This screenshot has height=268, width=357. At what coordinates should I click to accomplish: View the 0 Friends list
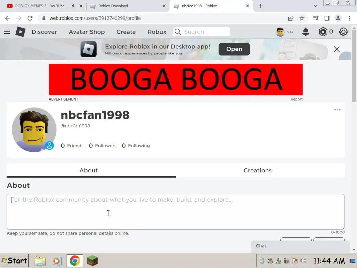click(x=72, y=146)
